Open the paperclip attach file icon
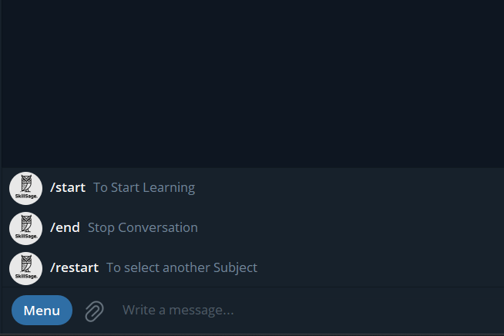This screenshot has height=336, width=504. [95, 311]
